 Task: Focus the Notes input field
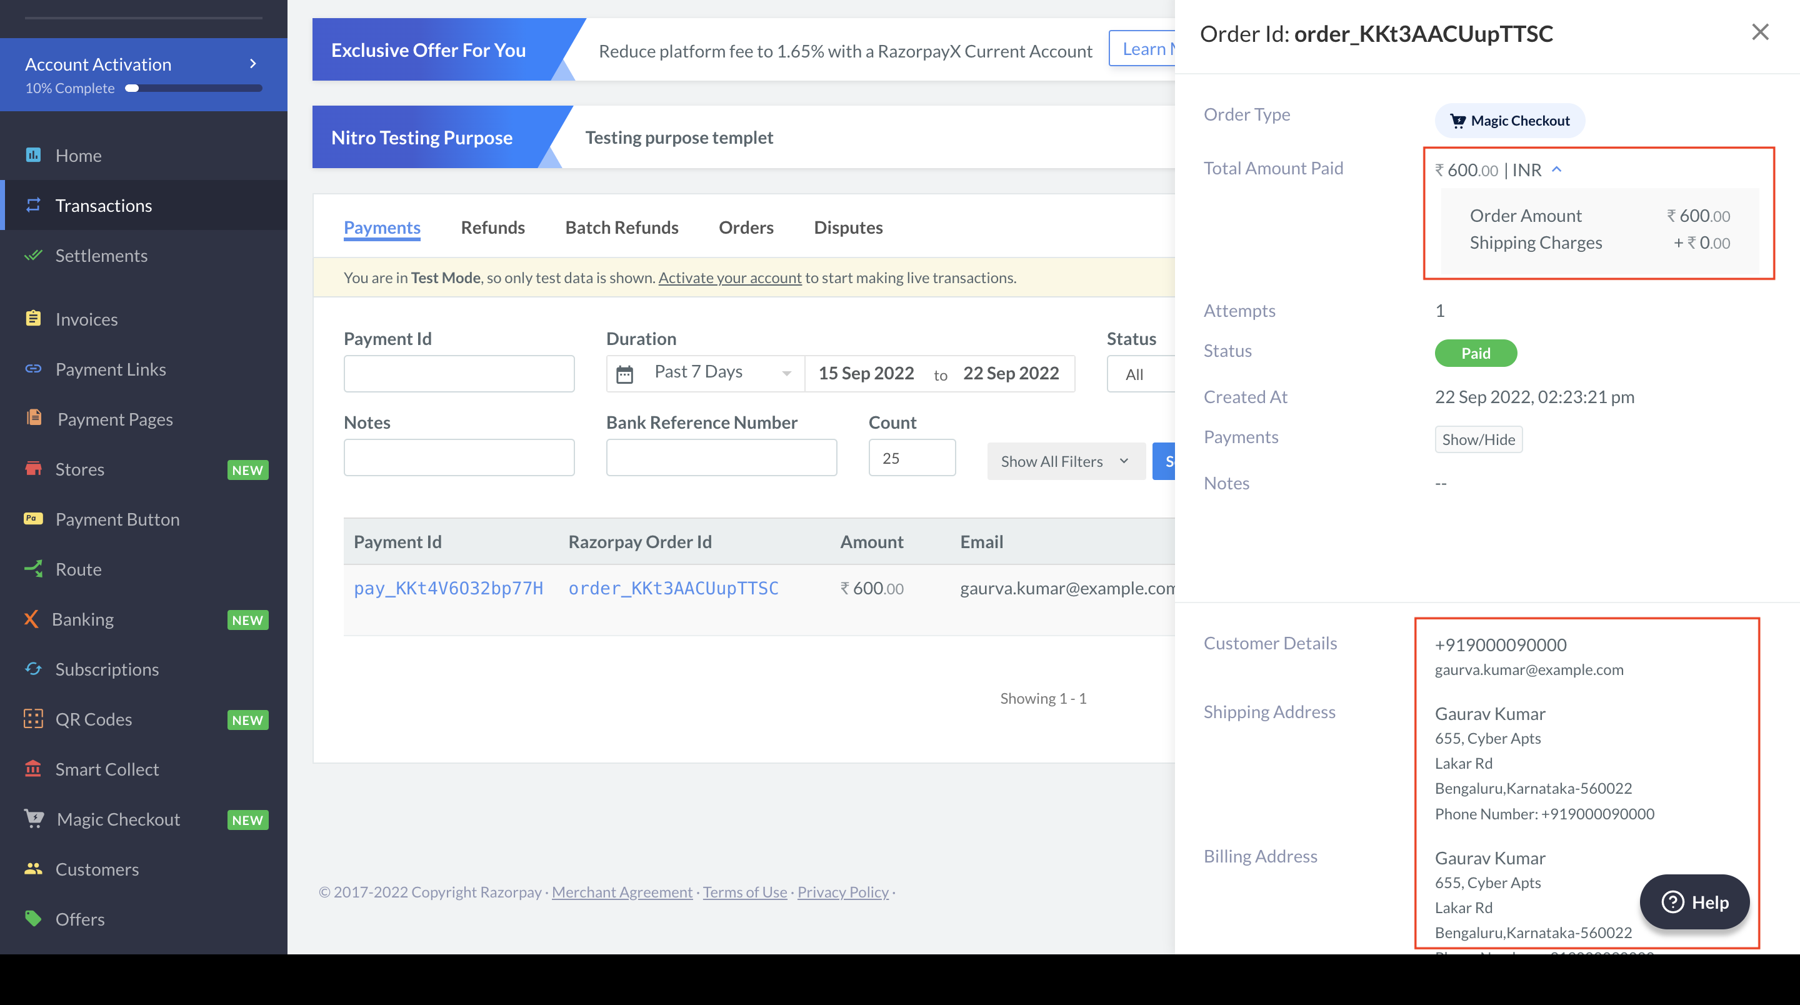pos(459,457)
